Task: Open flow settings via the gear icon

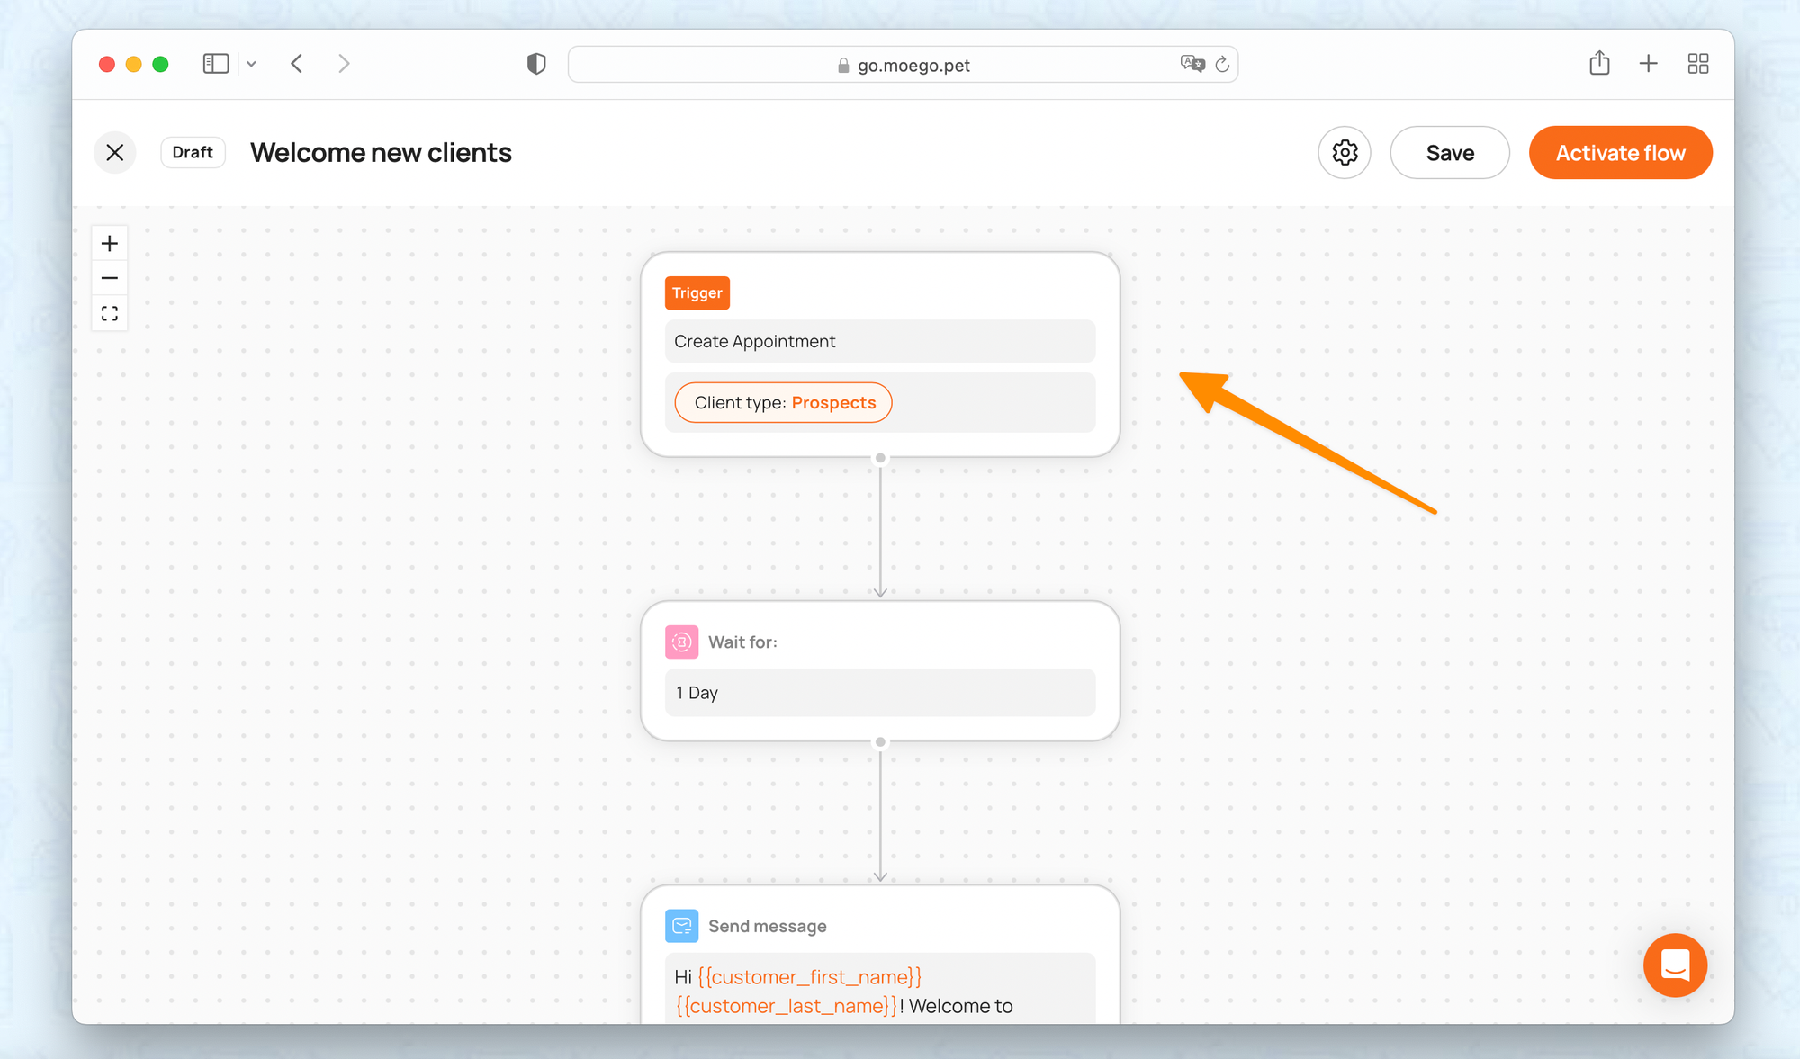Action: tap(1345, 153)
